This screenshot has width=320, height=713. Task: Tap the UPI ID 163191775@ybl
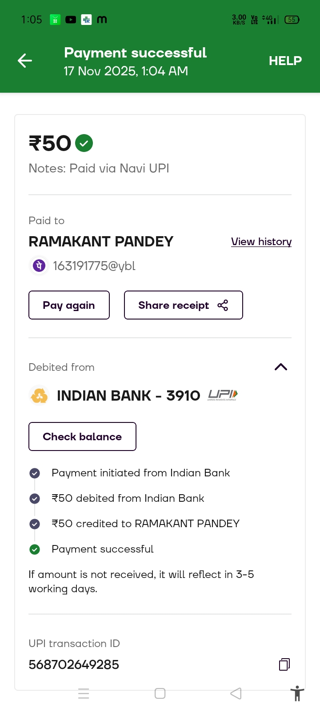pos(94,266)
